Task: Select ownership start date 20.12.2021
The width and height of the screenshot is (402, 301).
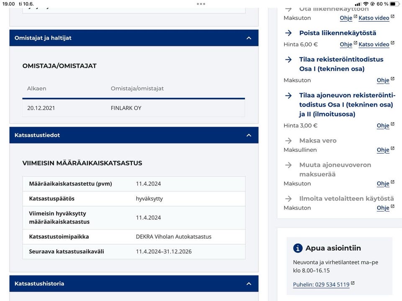Action: 41,108
